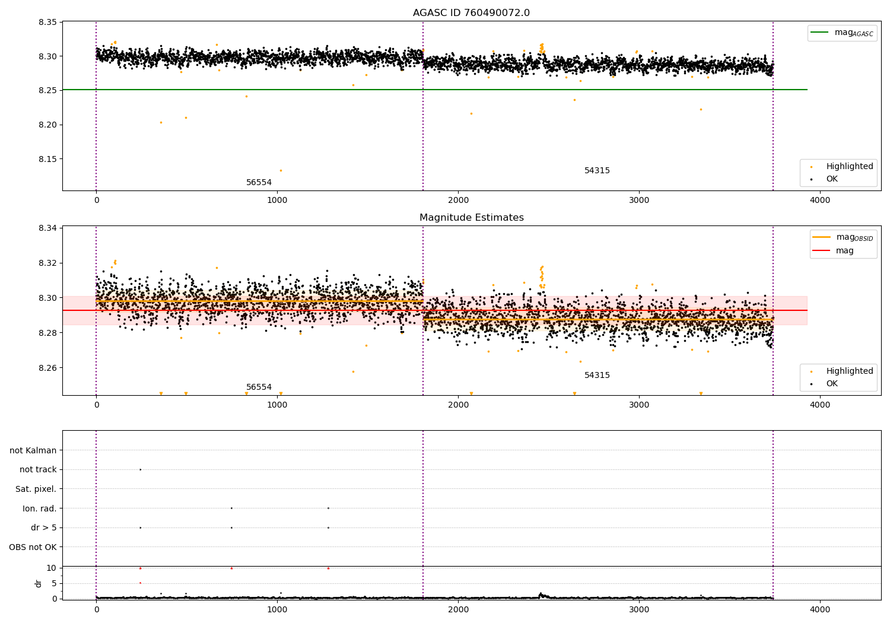Click the "not track" axis label
This screenshot has height=623, width=890.
pyautogui.click(x=38, y=469)
